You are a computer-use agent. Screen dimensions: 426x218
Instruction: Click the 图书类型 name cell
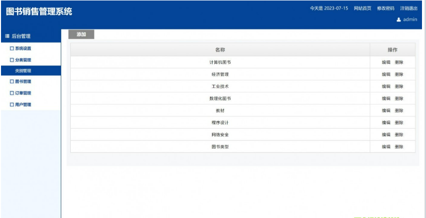coord(220,147)
